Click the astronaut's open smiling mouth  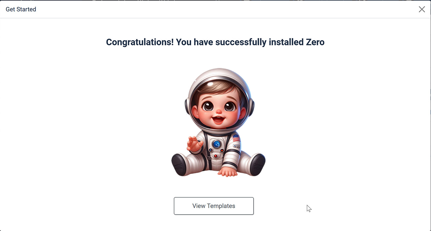tap(219, 119)
